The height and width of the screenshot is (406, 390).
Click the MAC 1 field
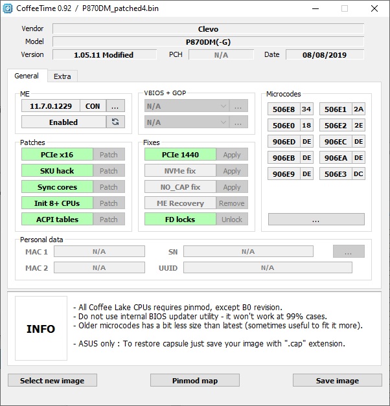pyautogui.click(x=99, y=251)
